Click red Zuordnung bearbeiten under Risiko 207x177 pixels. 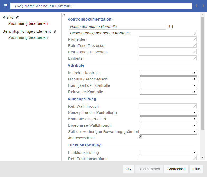[x=28, y=23]
